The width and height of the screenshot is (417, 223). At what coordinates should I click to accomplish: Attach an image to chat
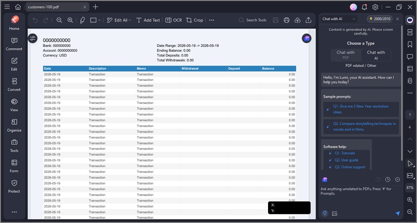click(x=334, y=213)
